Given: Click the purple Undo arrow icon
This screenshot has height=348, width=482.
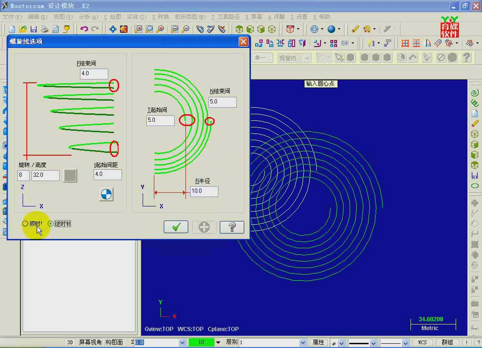Looking at the screenshot, I should point(84,29).
